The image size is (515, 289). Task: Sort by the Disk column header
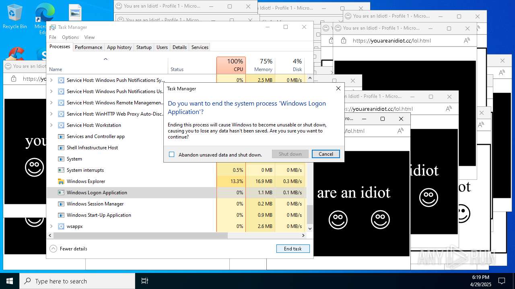click(x=290, y=65)
